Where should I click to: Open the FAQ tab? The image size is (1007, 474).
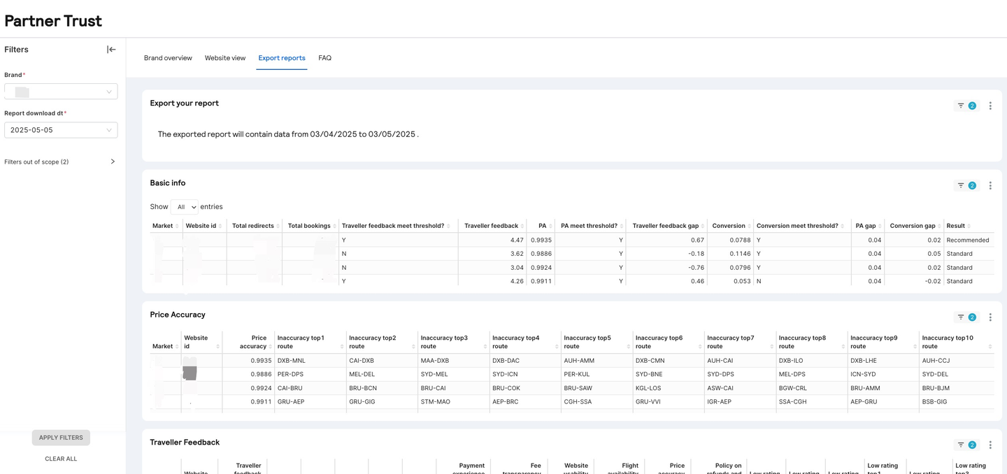(324, 58)
